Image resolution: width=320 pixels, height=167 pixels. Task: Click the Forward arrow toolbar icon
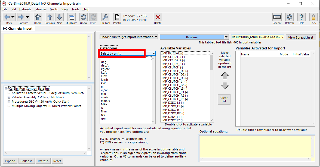[21, 17]
